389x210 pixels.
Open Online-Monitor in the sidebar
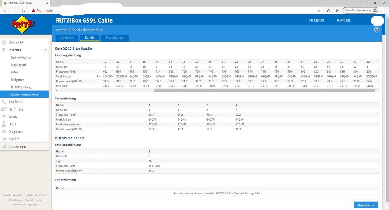coord(21,57)
